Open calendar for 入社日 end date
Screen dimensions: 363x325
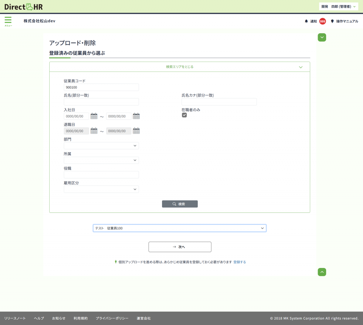coord(136,116)
